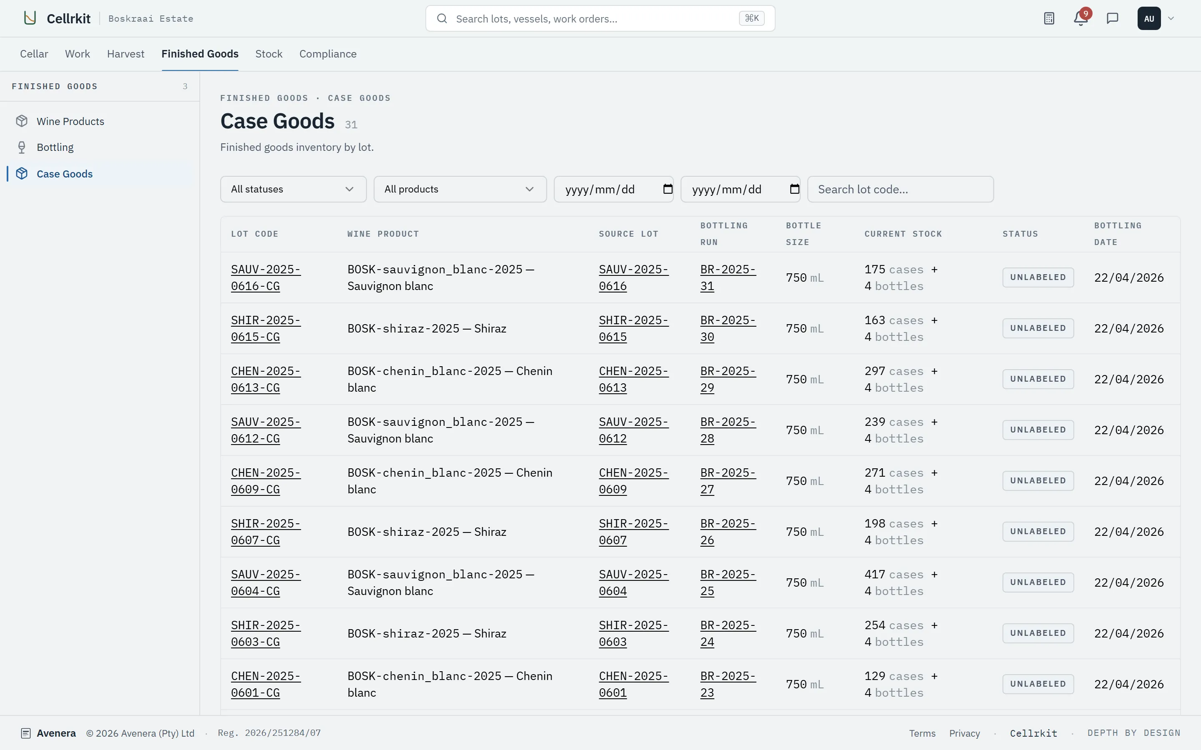This screenshot has height=750, width=1201.
Task: Switch to the Harvest tab
Action: click(126, 54)
